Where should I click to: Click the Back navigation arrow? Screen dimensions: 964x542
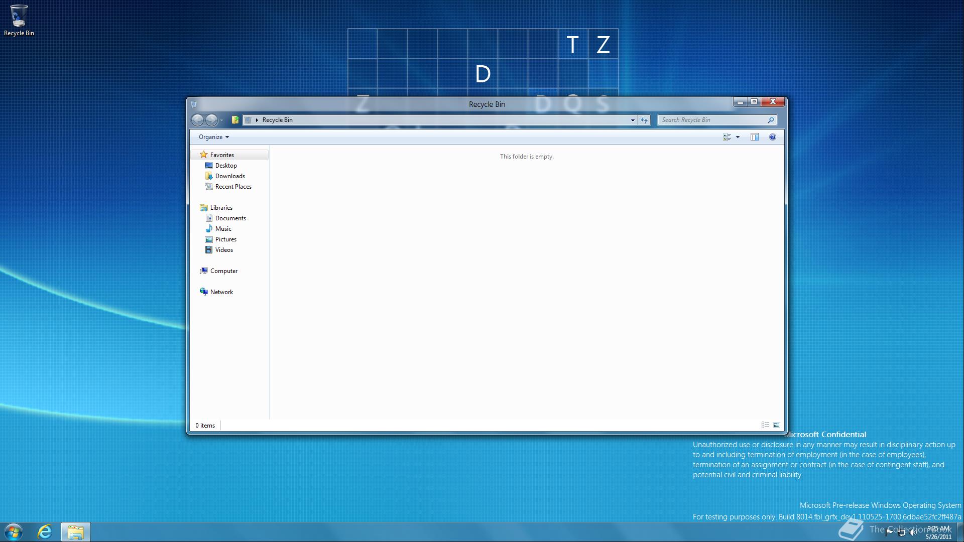tap(198, 120)
